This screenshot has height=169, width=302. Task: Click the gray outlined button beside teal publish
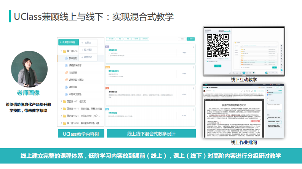click(x=182, y=39)
